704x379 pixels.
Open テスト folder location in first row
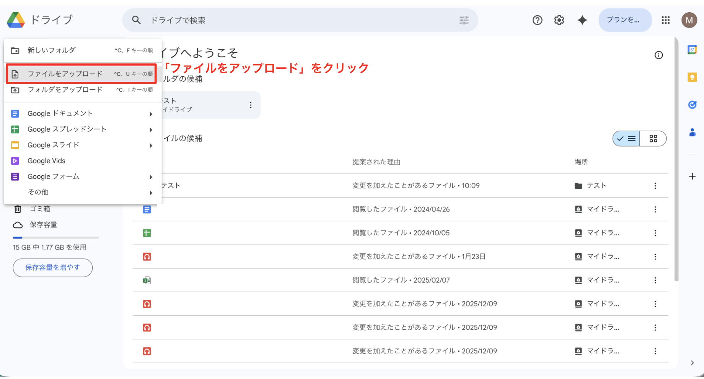(590, 186)
